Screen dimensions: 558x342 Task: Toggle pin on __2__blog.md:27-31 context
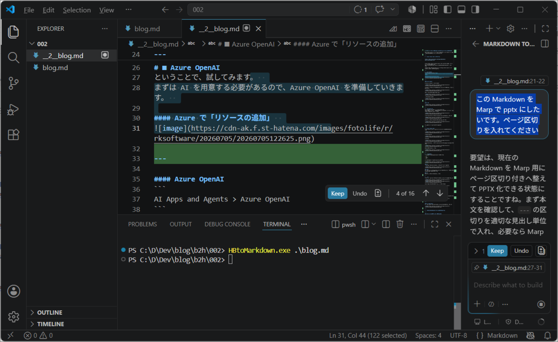pos(477,268)
